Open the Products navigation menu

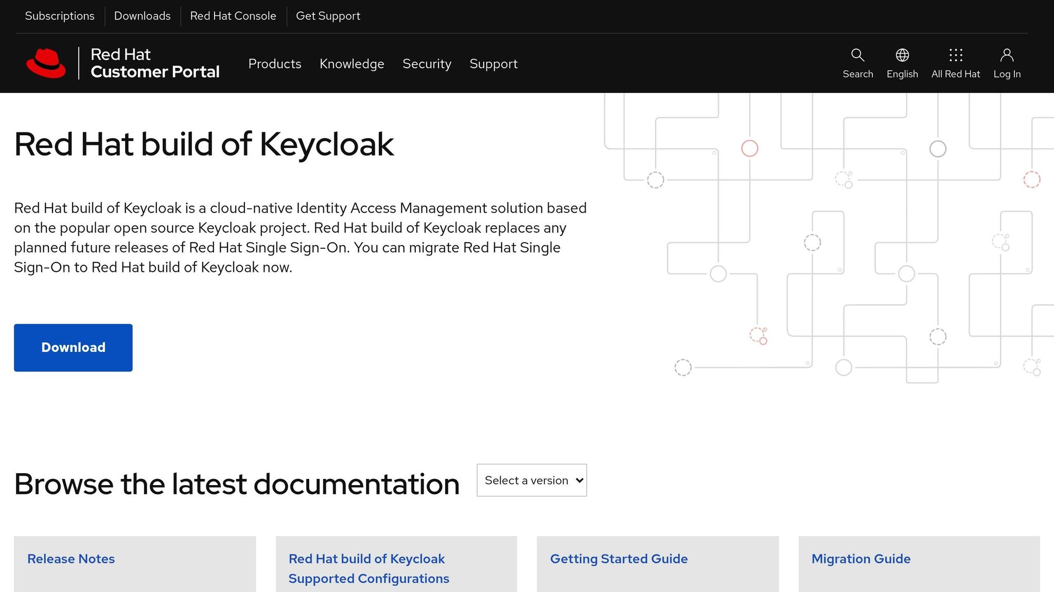275,64
